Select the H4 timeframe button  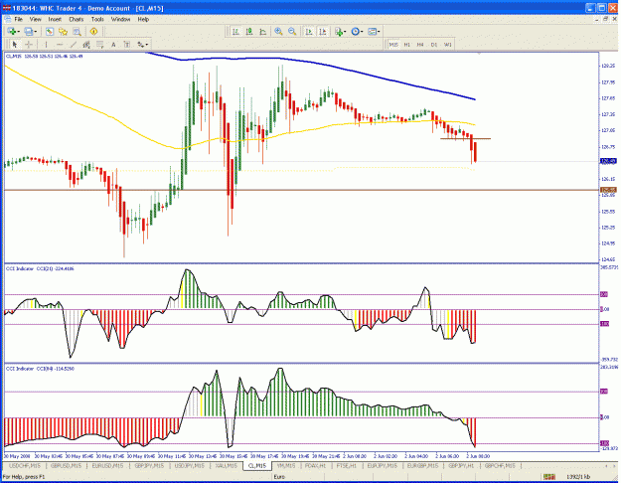[420, 45]
